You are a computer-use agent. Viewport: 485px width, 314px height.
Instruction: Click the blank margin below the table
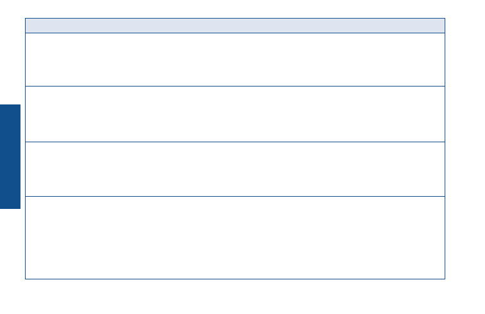point(235,297)
